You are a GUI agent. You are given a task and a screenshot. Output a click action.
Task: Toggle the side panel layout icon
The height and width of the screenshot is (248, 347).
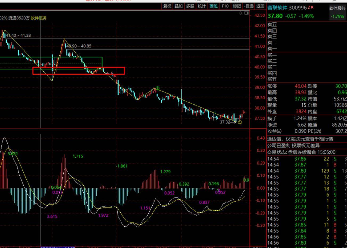[247, 13]
